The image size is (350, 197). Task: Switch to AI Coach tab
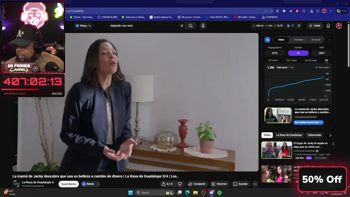[x=316, y=40]
